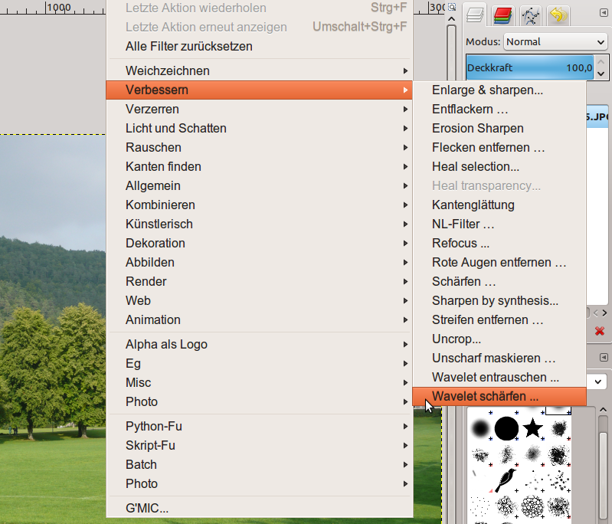612x524 pixels.
Task: Choose Sharpen by synthesis...
Action: (499, 300)
